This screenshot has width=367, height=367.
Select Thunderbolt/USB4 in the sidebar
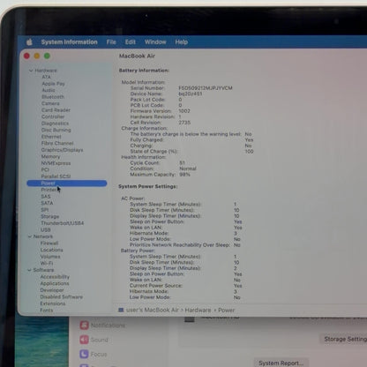pos(63,223)
